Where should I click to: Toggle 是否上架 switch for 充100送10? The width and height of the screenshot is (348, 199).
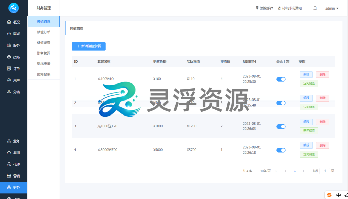tap(281, 79)
